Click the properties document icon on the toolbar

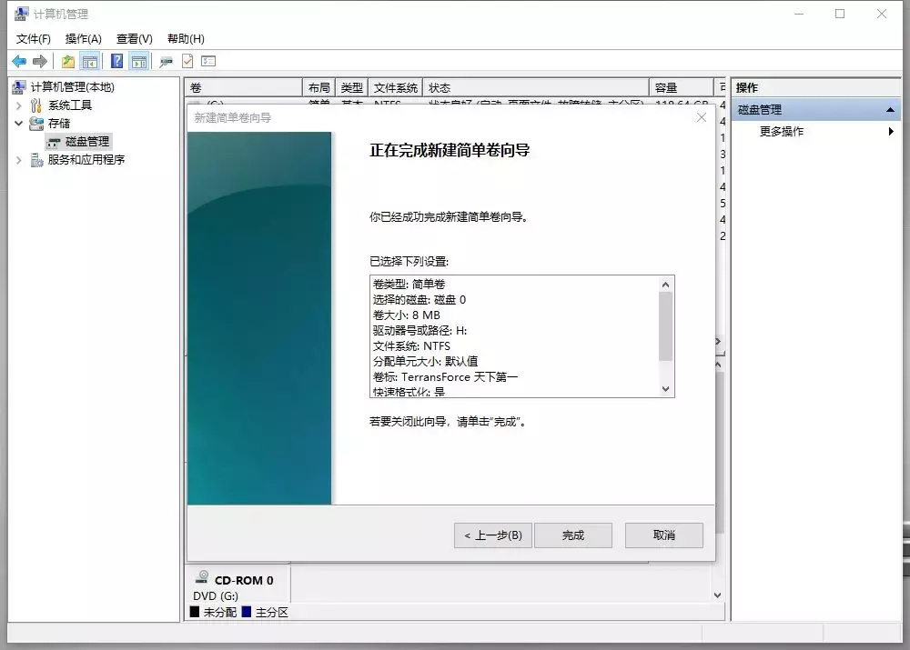[189, 61]
